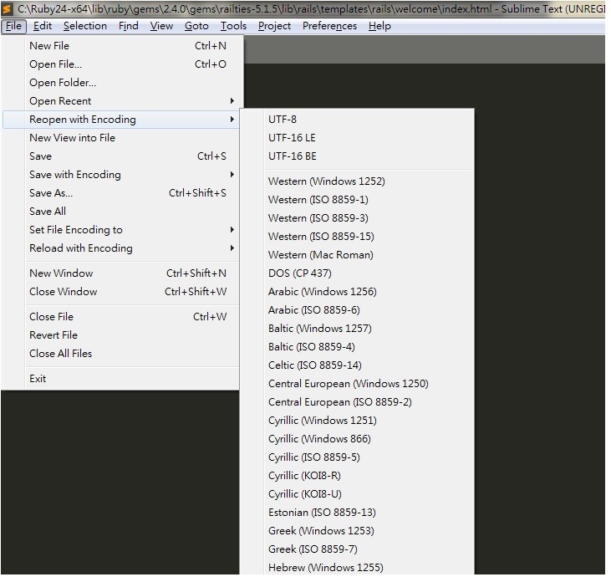Choose Revert File entry
Screen dimensions: 611x577
click(x=121, y=334)
